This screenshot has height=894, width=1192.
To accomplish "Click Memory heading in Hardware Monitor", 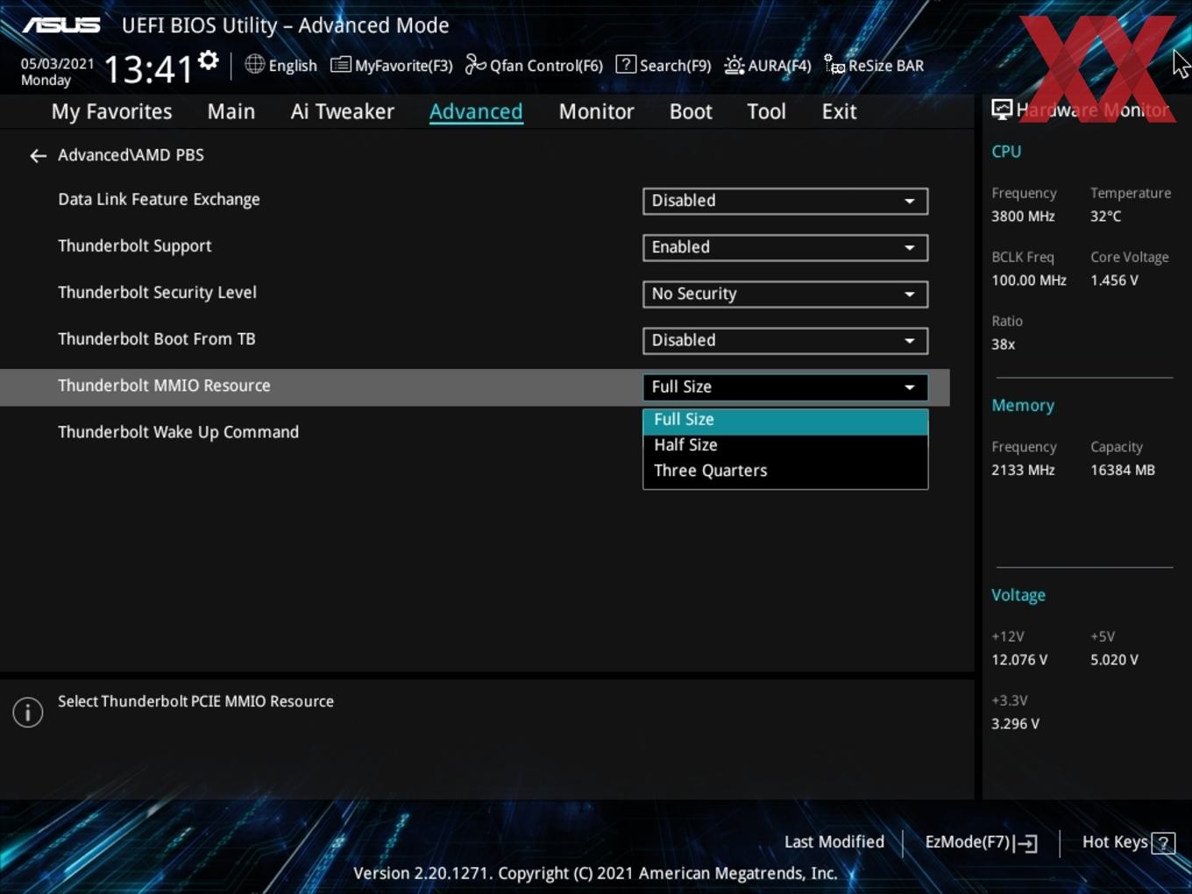I will coord(1022,406).
